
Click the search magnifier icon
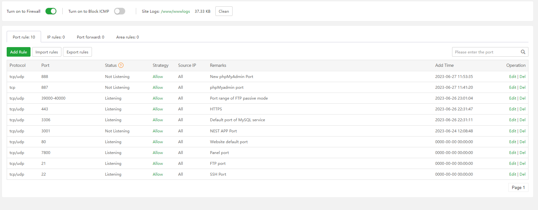pos(523,52)
